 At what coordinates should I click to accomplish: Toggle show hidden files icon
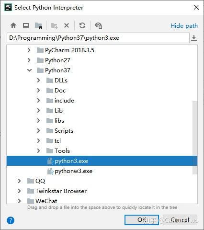pos(99,25)
